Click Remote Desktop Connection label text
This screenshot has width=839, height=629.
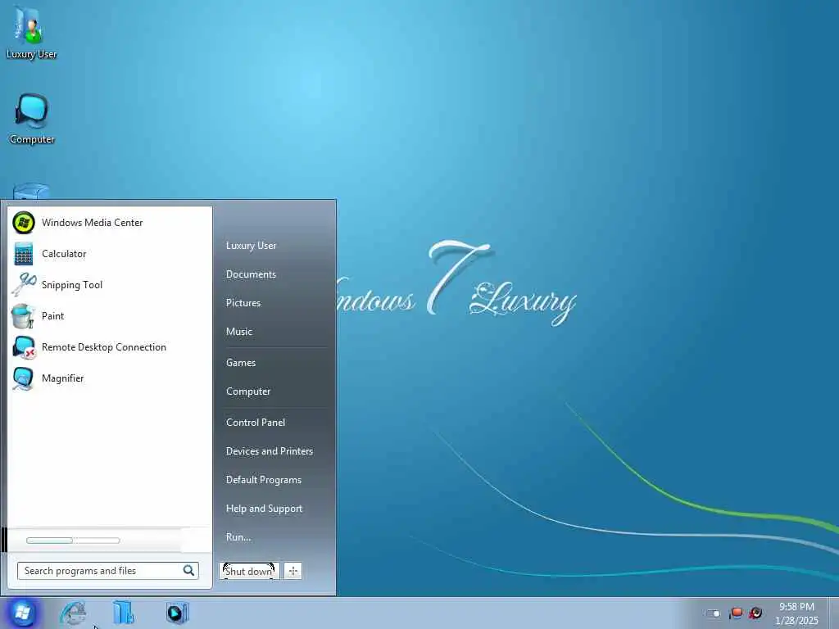tap(104, 347)
